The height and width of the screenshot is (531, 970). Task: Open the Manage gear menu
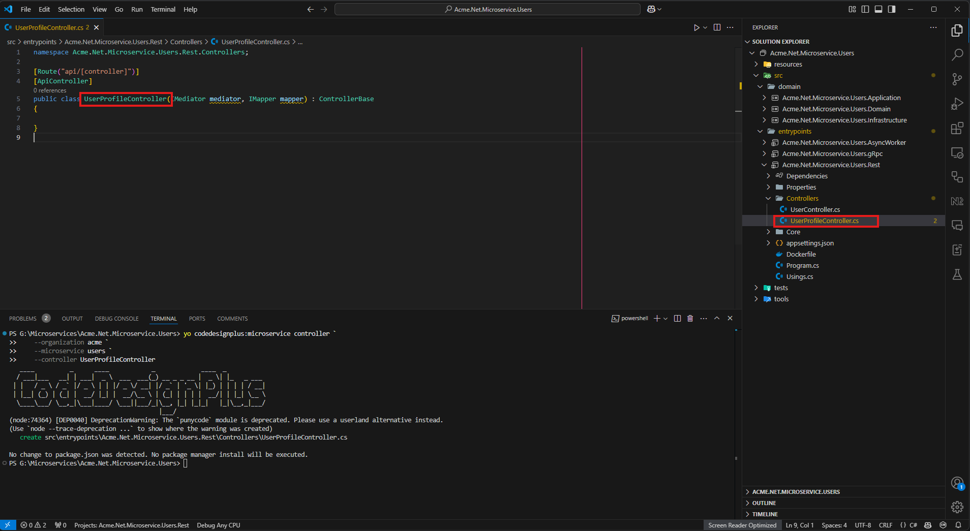click(957, 507)
